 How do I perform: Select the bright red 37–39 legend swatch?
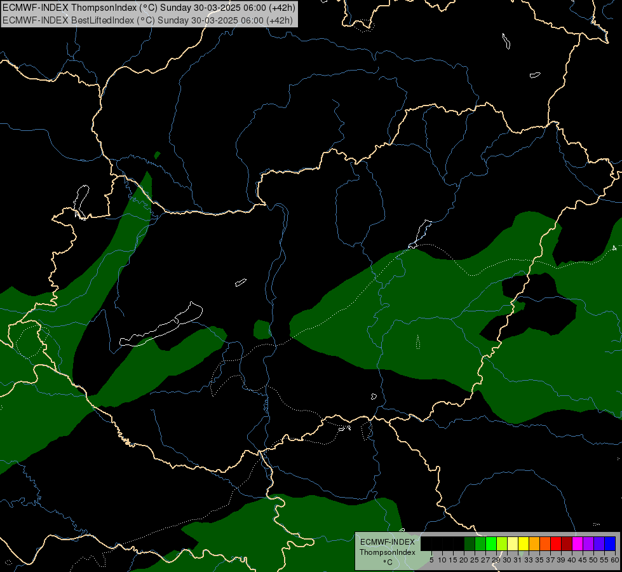point(556,543)
